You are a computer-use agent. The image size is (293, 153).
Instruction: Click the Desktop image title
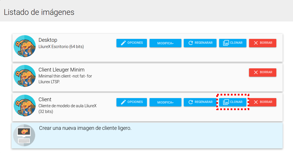[48, 40]
